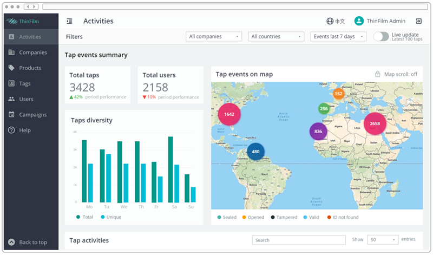This screenshot has width=433, height=255.
Task: Click the Tampered legend color dot
Action: click(273, 218)
